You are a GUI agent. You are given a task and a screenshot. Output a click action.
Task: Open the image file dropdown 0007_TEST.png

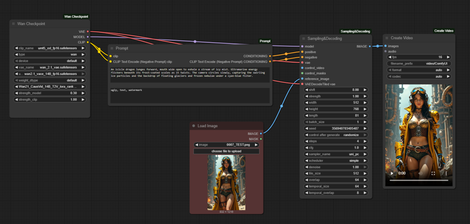click(x=226, y=145)
